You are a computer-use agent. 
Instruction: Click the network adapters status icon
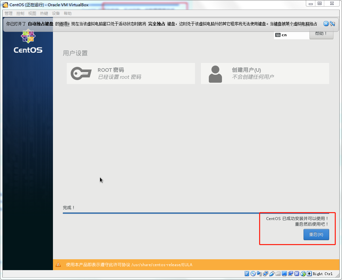(265, 274)
